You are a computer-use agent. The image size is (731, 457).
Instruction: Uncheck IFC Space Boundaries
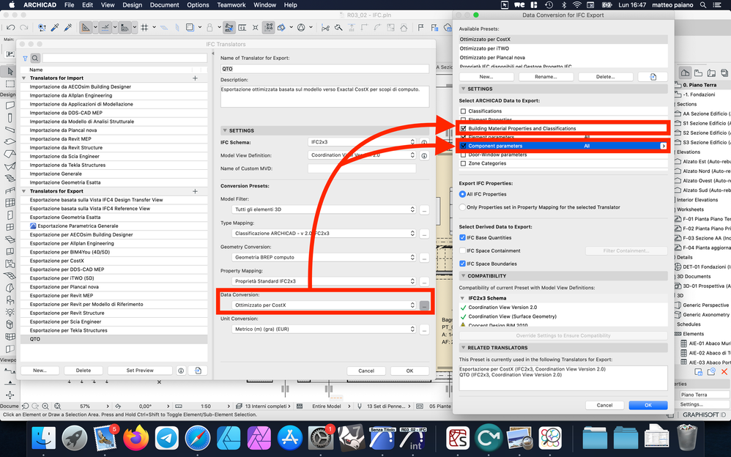462,264
